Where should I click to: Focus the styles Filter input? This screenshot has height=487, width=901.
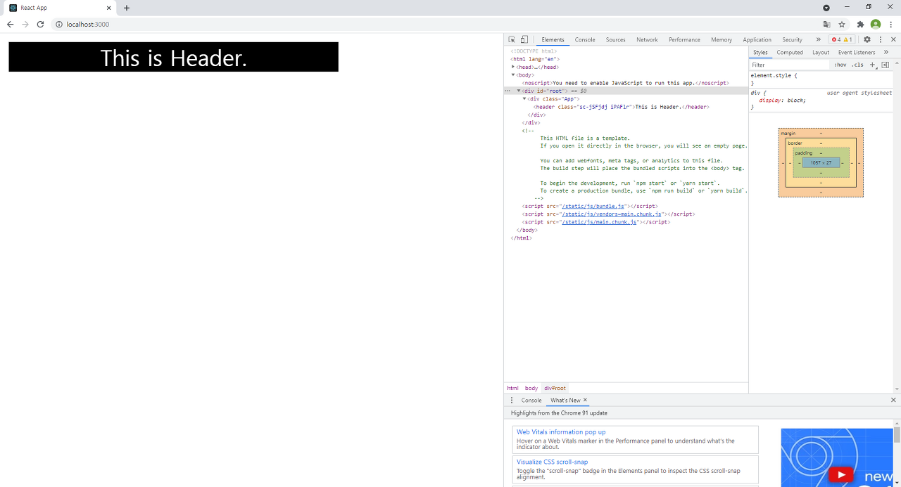click(x=790, y=65)
